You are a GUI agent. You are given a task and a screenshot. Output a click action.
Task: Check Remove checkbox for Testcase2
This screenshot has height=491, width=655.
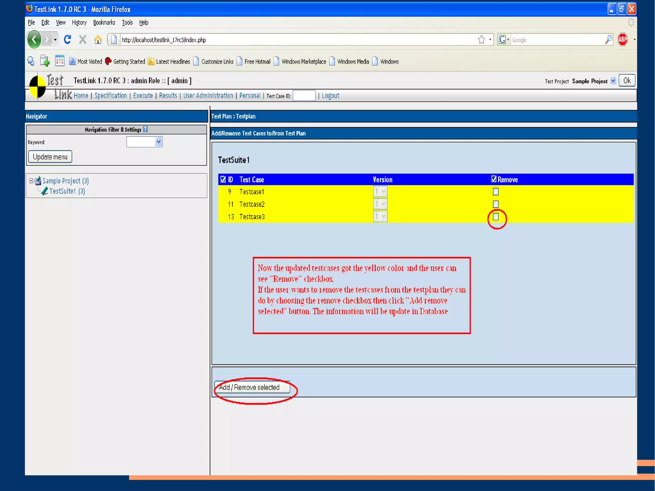tap(496, 204)
